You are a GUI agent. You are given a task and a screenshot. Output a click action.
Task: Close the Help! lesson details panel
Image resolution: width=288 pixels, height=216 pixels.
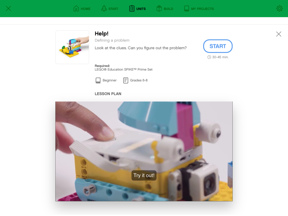(x=279, y=34)
